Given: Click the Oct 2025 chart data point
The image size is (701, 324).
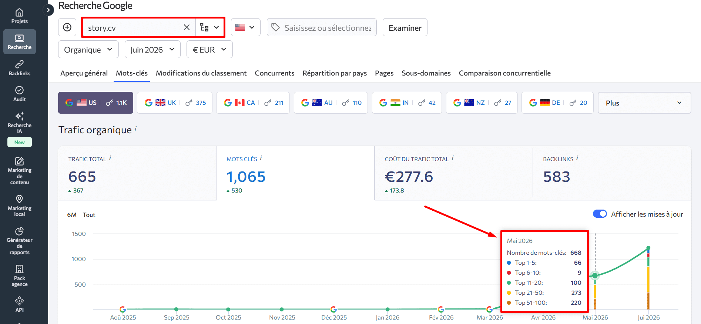Looking at the screenshot, I should (228, 309).
